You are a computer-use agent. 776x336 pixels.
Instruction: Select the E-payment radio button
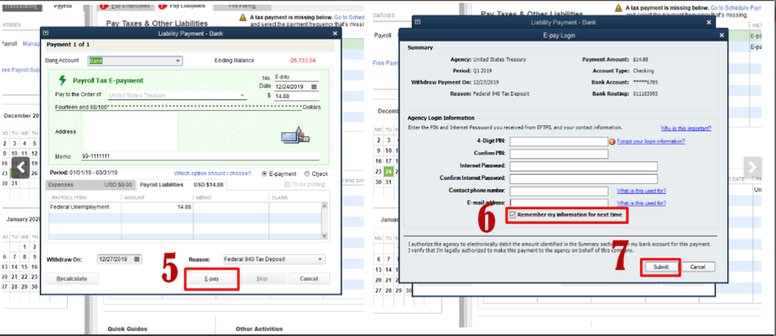[264, 174]
